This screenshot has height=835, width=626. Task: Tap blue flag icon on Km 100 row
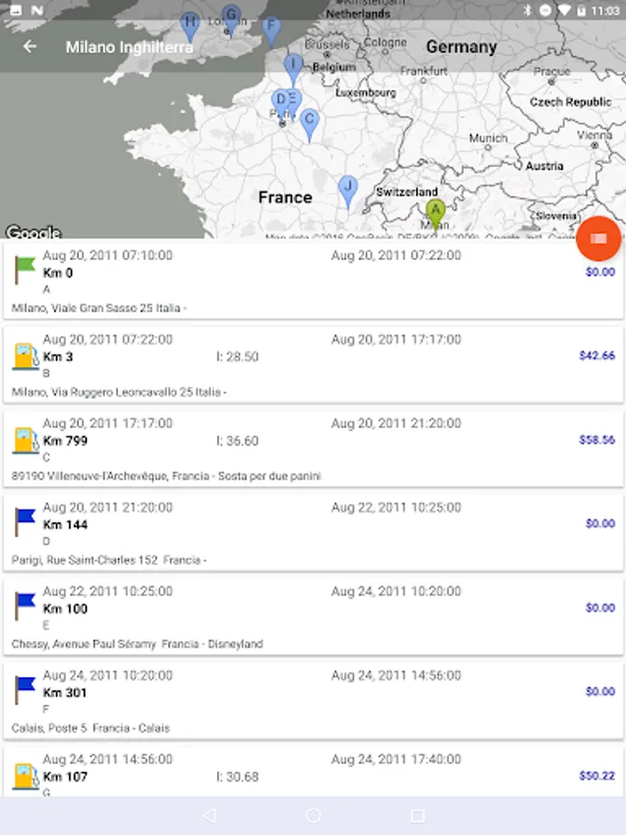tap(24, 606)
